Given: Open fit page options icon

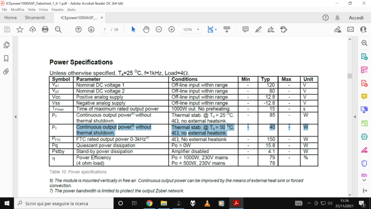Looking at the screenshot, I should tap(210, 29).
